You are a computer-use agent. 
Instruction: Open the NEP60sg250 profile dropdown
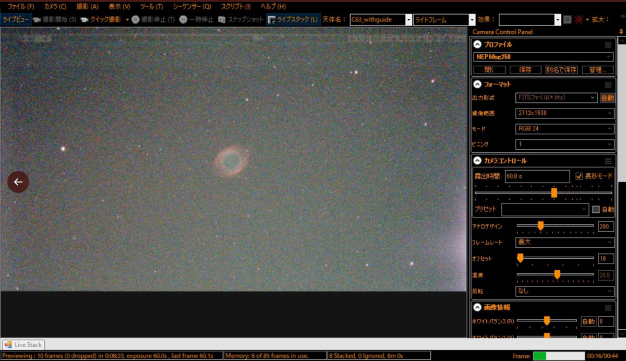(544, 57)
